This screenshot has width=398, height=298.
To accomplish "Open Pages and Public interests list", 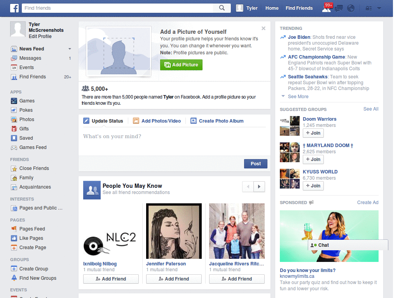I will 40,208.
